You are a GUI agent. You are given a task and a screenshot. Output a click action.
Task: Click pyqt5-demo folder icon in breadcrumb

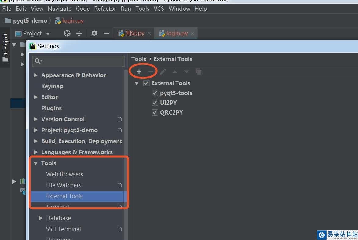coord(8,20)
